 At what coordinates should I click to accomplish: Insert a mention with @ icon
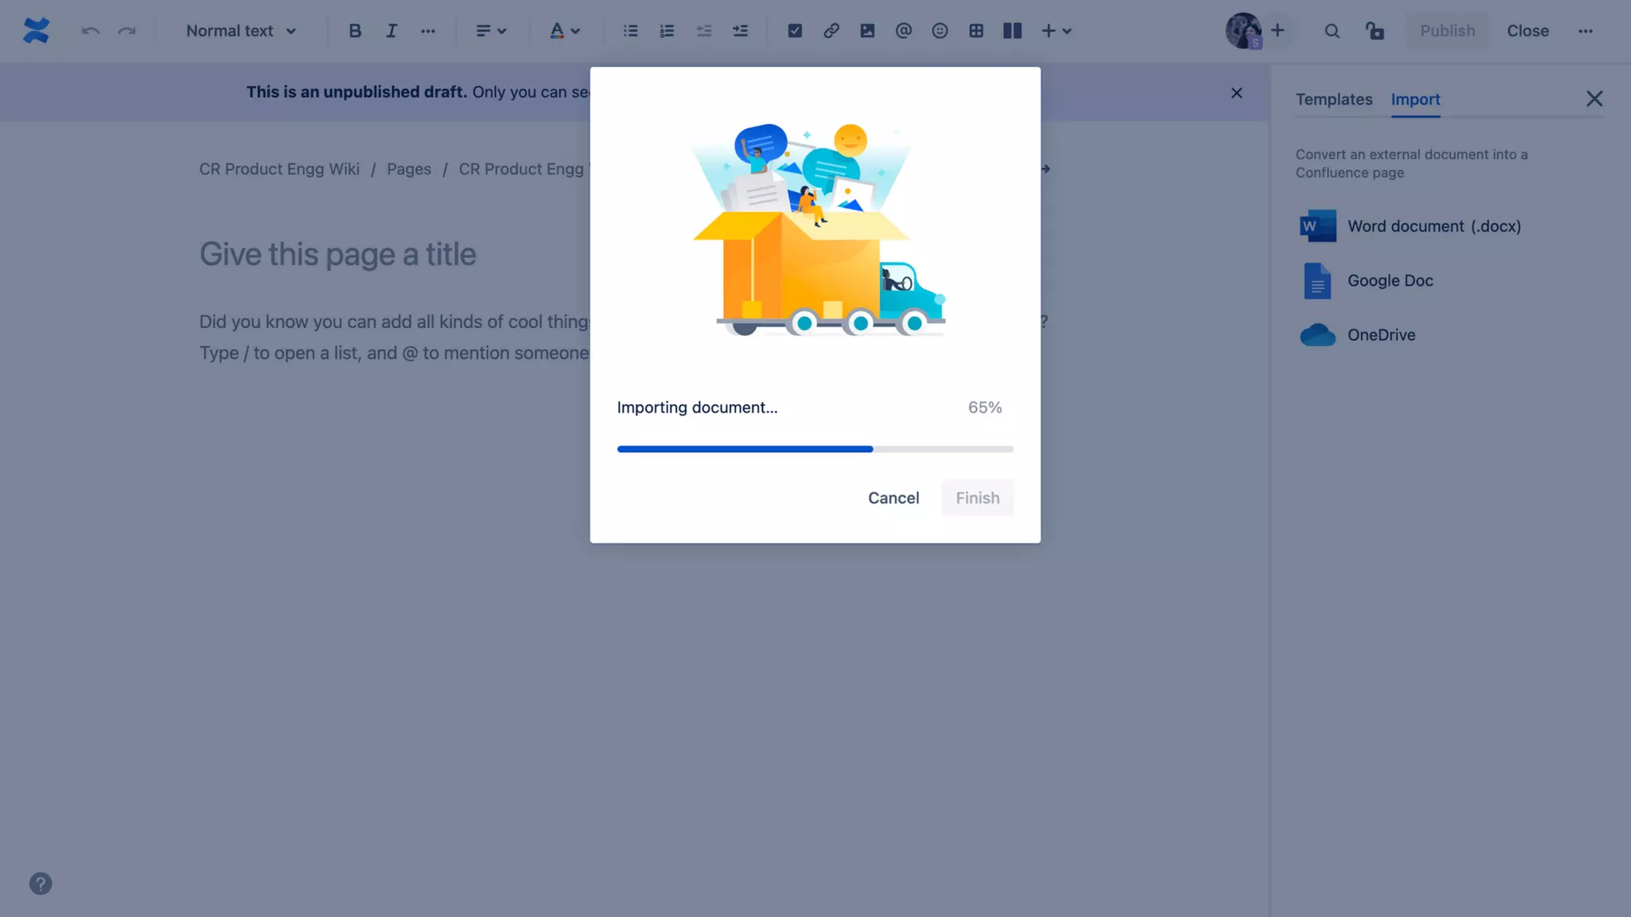tap(903, 31)
